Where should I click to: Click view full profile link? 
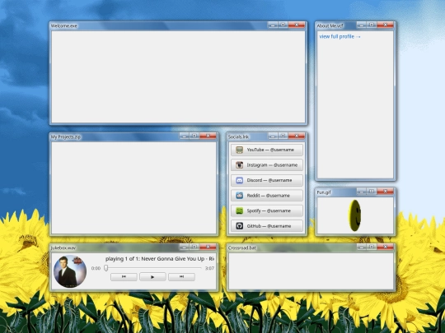click(x=340, y=36)
